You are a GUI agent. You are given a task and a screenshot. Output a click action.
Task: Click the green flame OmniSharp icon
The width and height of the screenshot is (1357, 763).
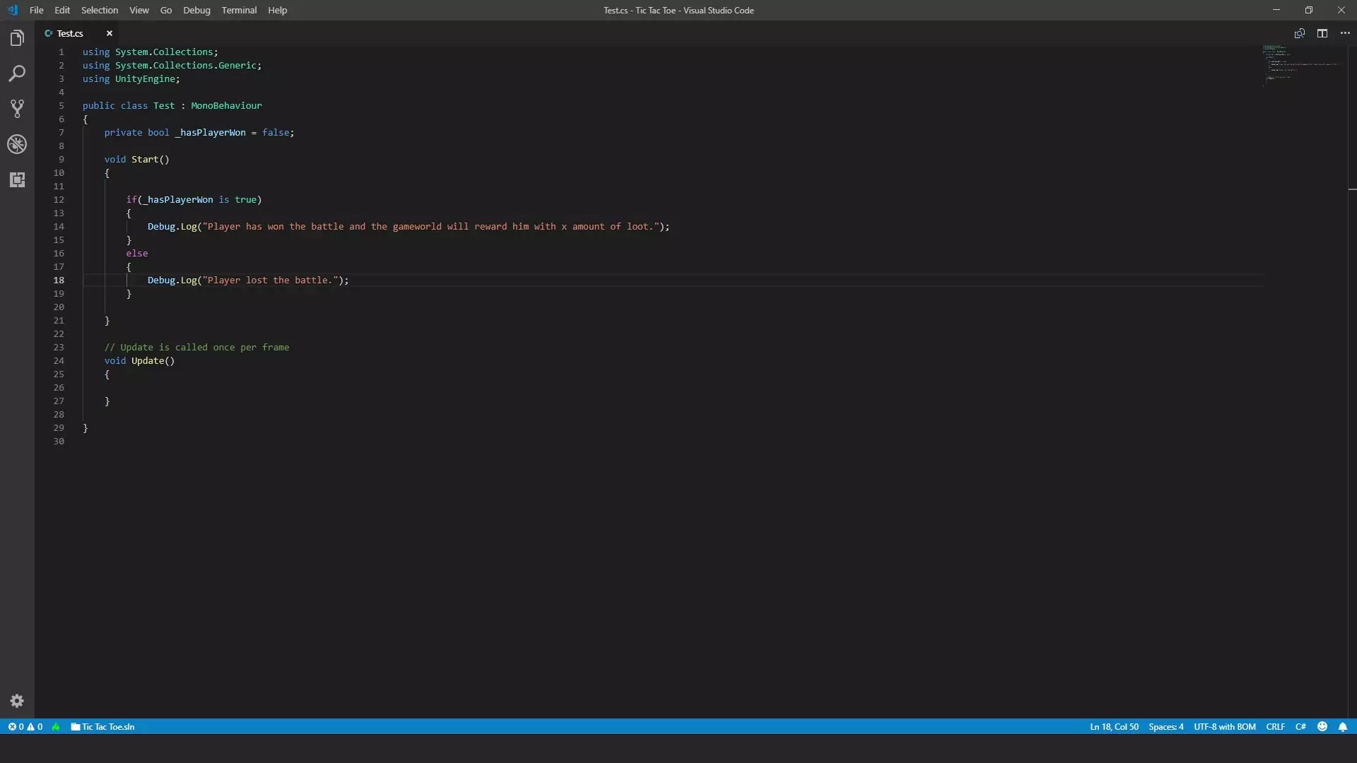point(56,726)
